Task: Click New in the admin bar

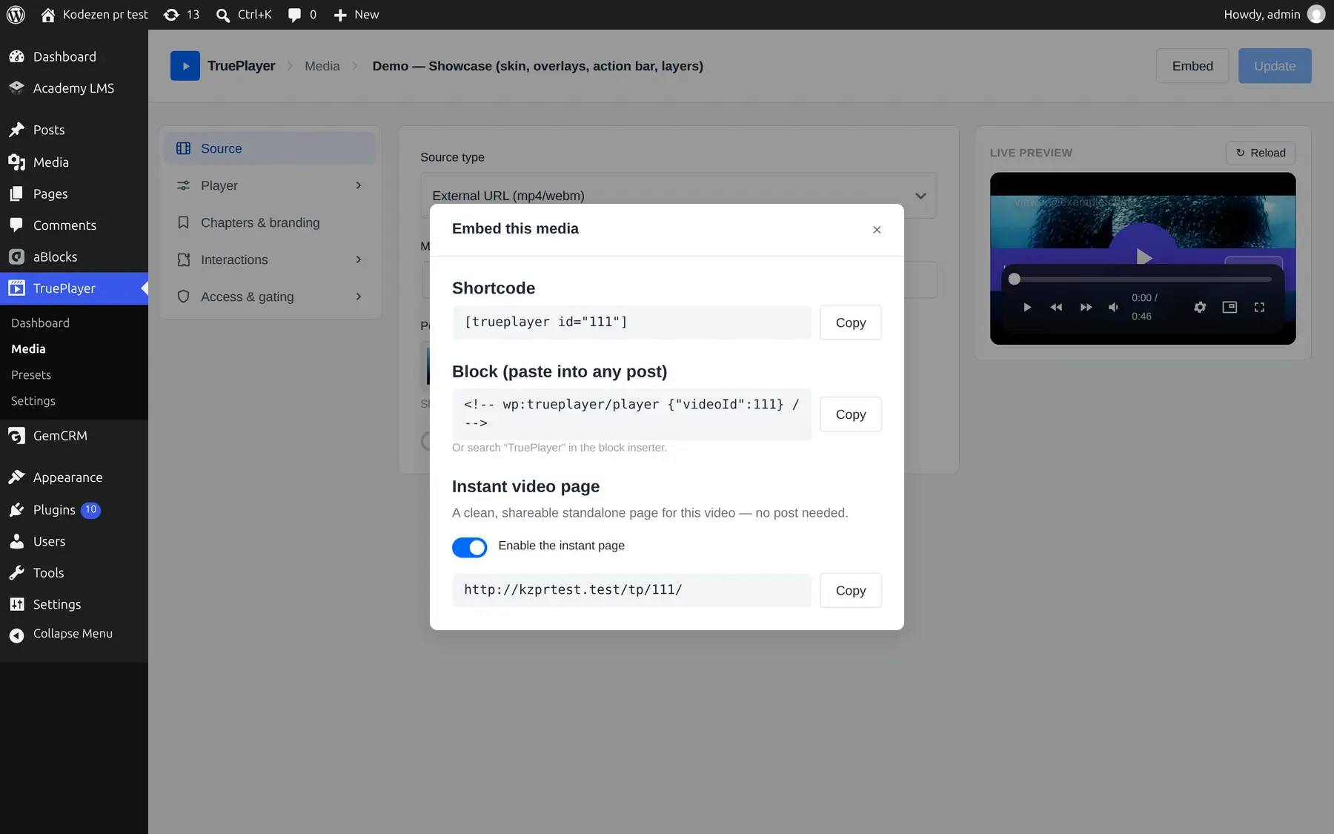Action: coord(356,15)
